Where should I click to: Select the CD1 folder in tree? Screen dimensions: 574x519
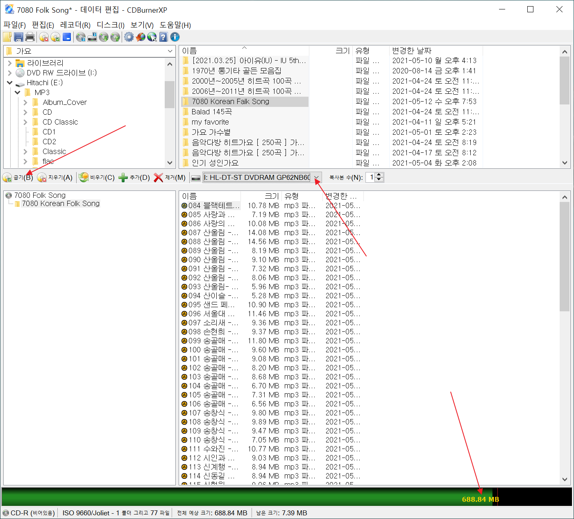click(49, 132)
